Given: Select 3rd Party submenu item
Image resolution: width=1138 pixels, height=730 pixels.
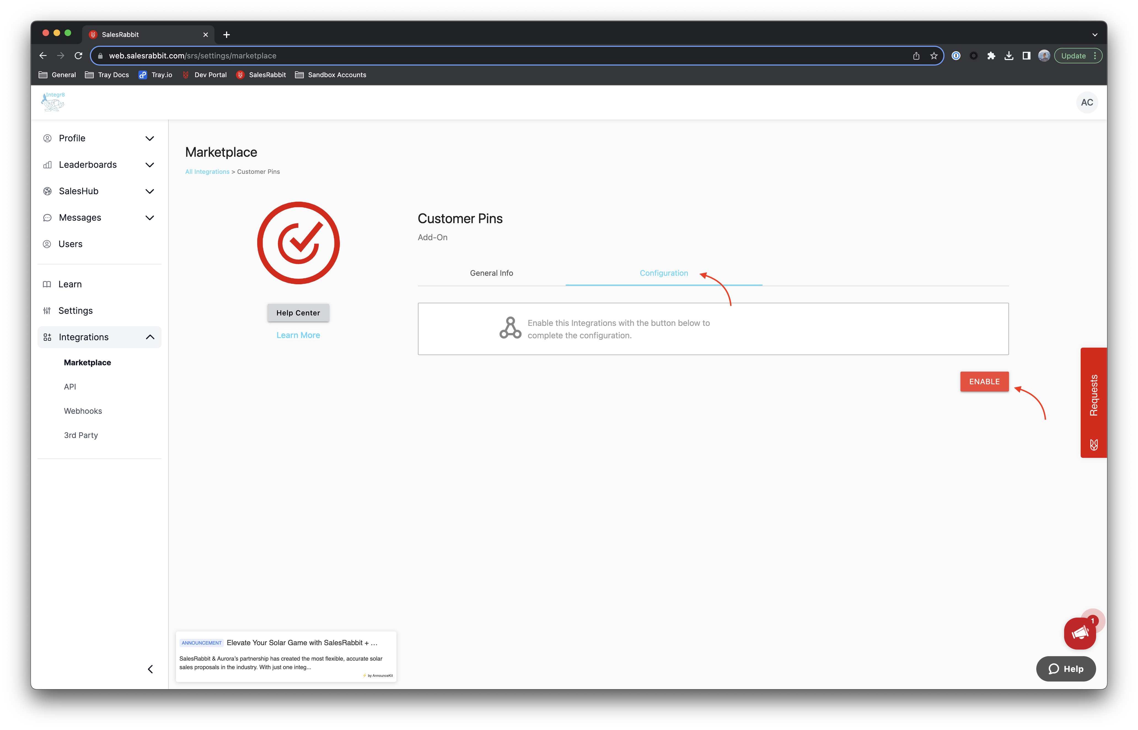Looking at the screenshot, I should tap(81, 435).
